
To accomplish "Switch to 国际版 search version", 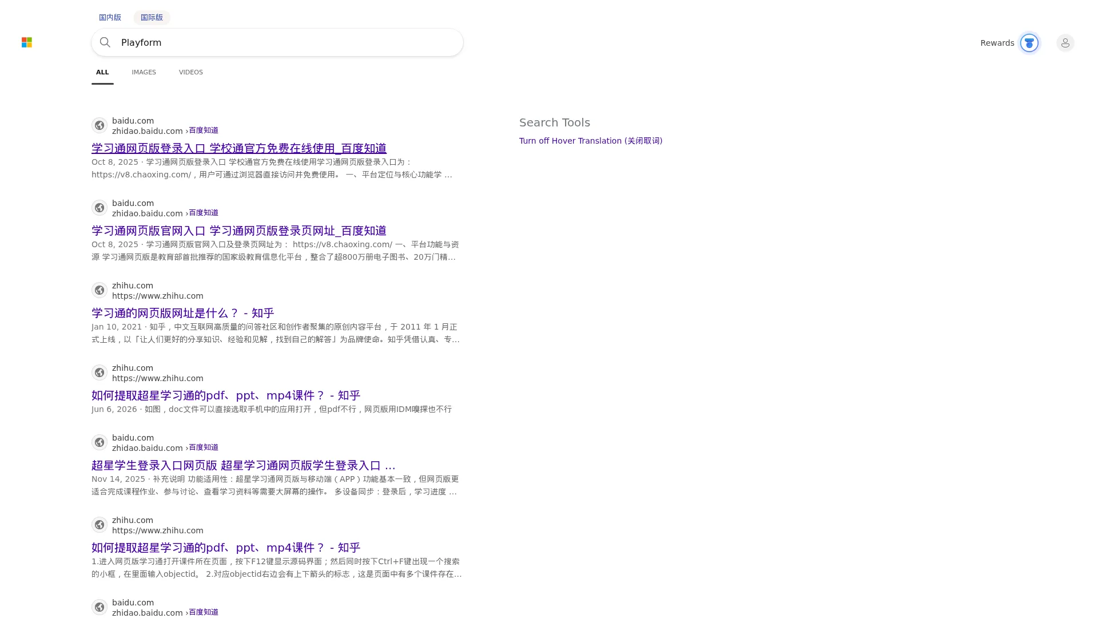I will pyautogui.click(x=152, y=17).
